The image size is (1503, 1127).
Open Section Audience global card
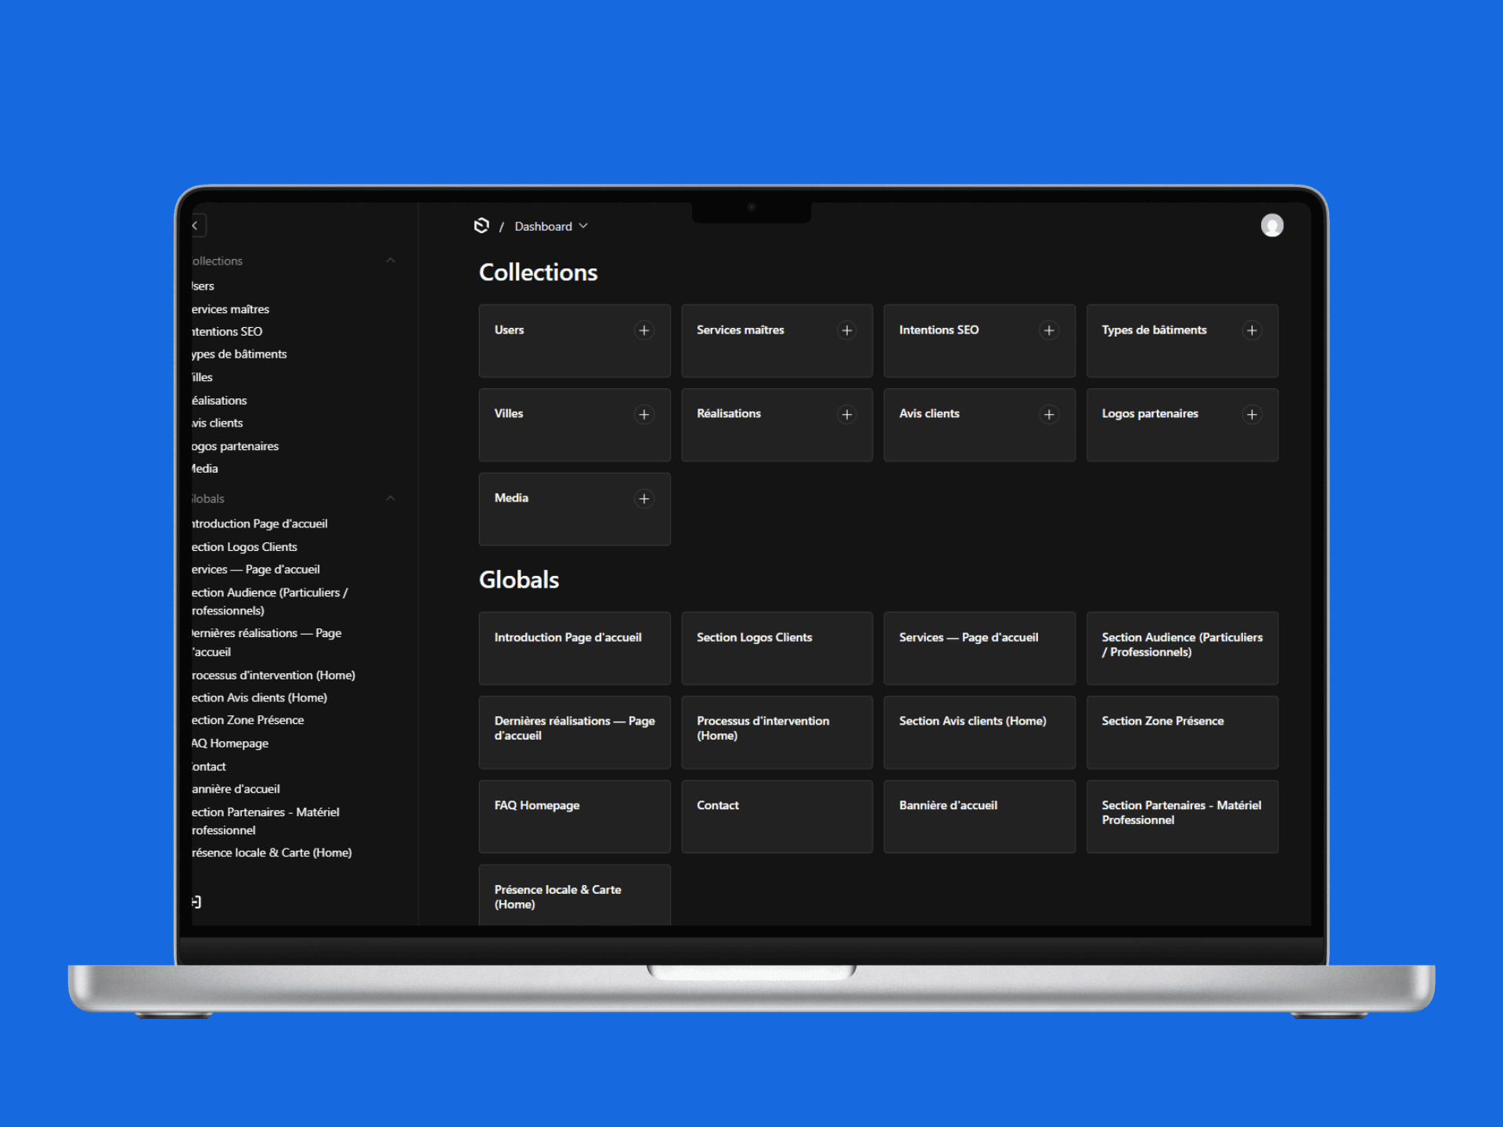tap(1182, 648)
